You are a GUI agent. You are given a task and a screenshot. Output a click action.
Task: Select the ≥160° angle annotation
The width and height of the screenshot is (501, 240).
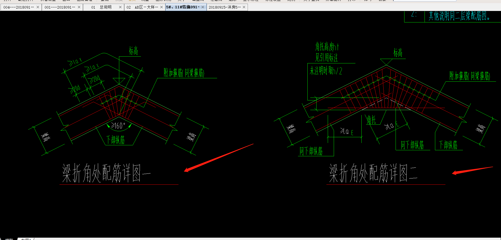tap(118, 126)
